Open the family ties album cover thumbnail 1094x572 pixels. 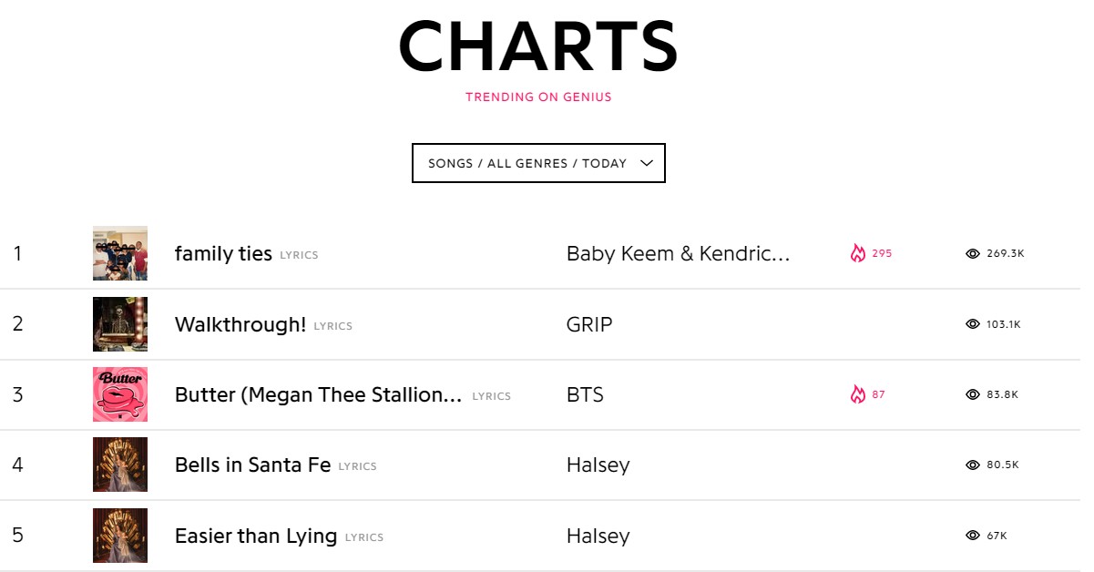[x=120, y=253]
